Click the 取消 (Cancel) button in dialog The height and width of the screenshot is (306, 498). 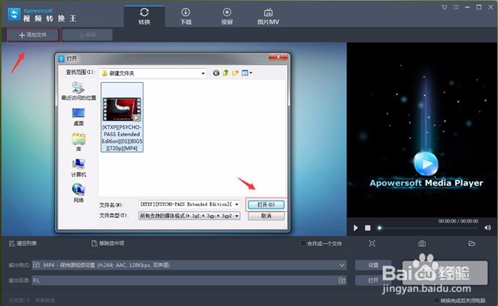(266, 216)
